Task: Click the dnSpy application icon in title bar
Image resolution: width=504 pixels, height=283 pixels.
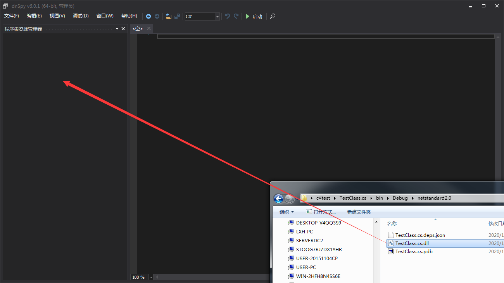Action: pos(5,6)
